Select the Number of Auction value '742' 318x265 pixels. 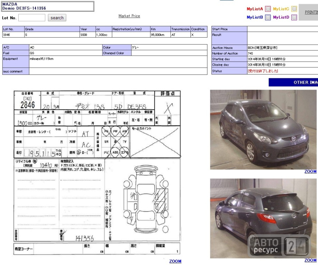[x=250, y=53]
